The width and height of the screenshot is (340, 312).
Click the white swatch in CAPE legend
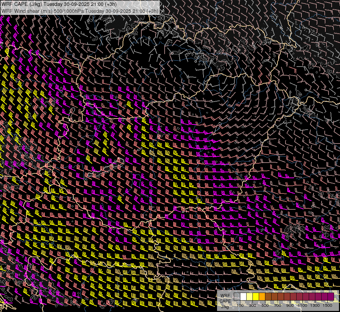coord(243,297)
